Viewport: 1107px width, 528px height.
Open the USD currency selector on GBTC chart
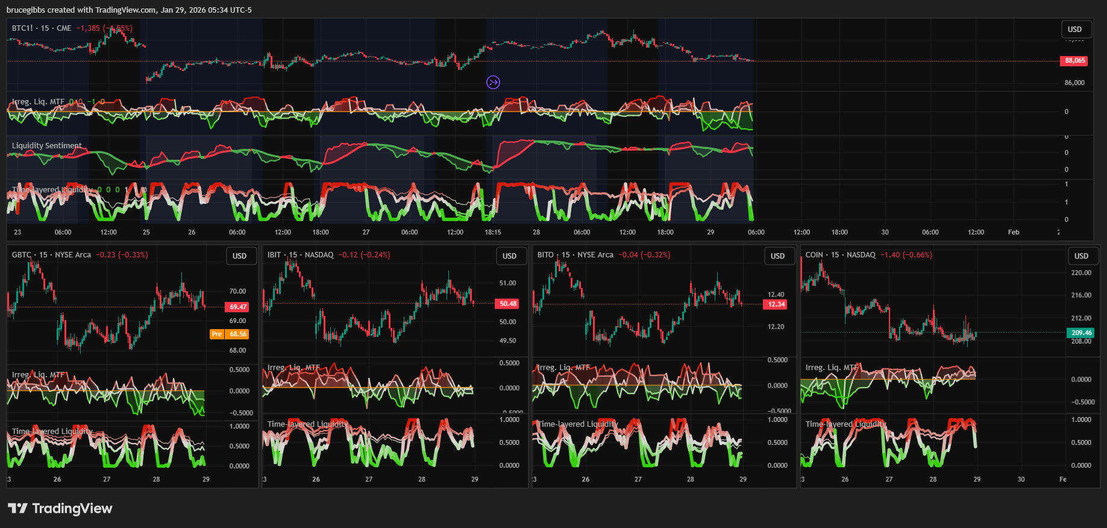[239, 256]
